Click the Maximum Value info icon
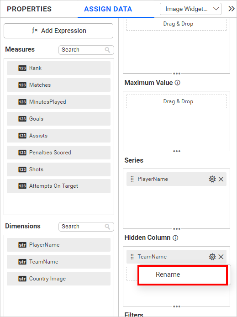The height and width of the screenshot is (317, 237). (177, 83)
